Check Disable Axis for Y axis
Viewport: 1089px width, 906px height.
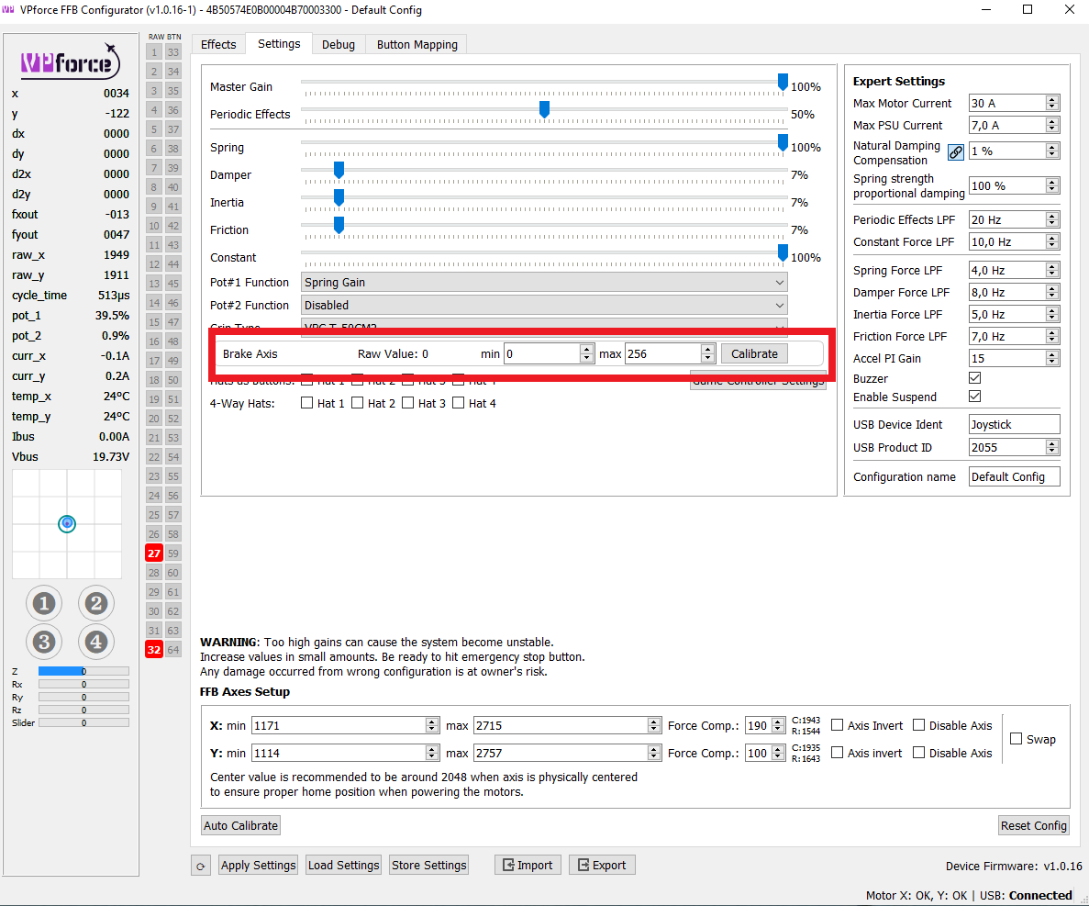point(919,753)
